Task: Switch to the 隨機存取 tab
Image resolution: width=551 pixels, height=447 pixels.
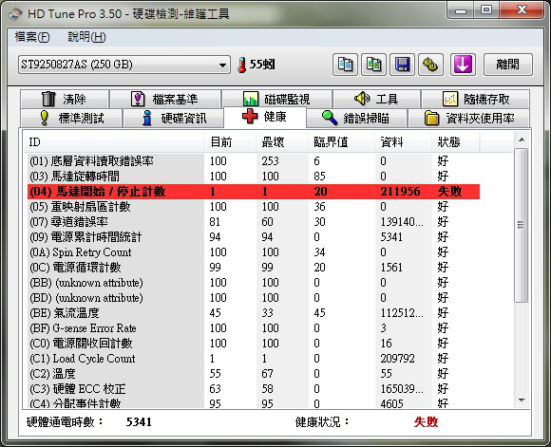Action: click(x=475, y=99)
